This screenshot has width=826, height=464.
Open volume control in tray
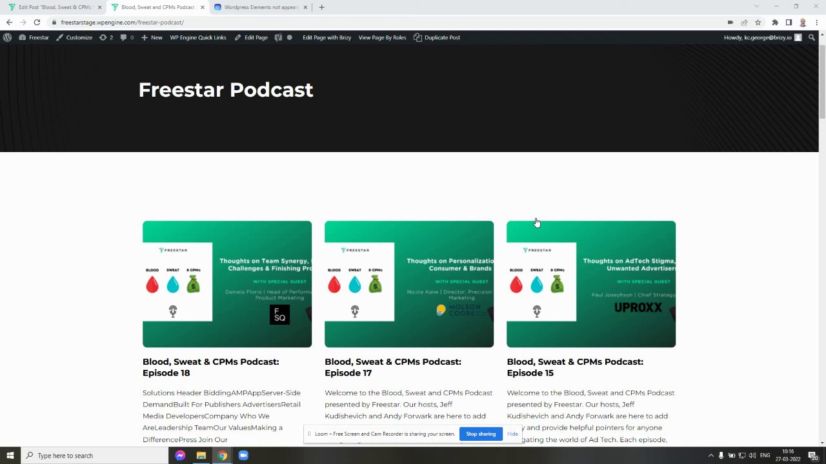pyautogui.click(x=752, y=456)
